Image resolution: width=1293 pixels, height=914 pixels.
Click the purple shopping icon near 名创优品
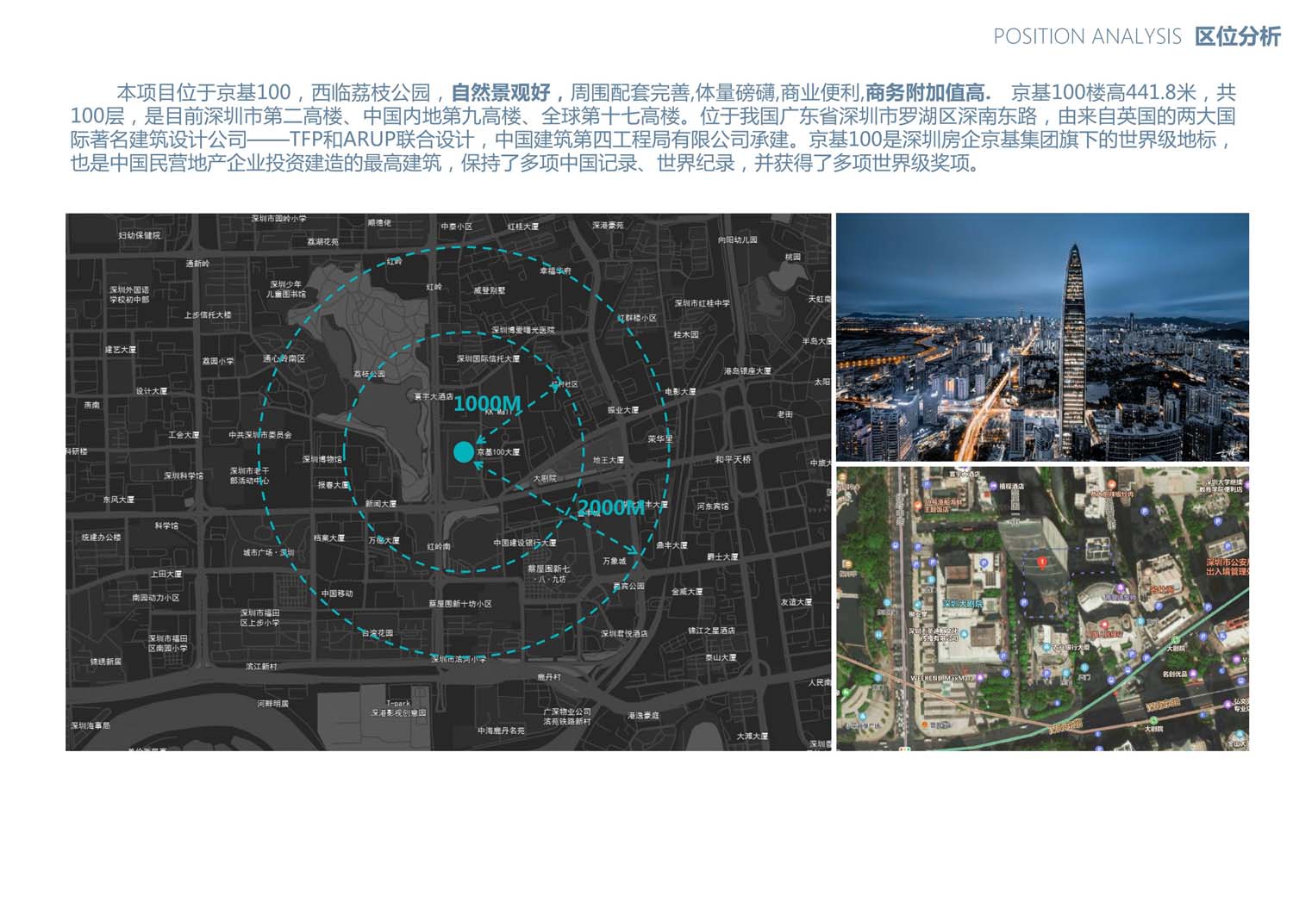pyautogui.click(x=1193, y=673)
